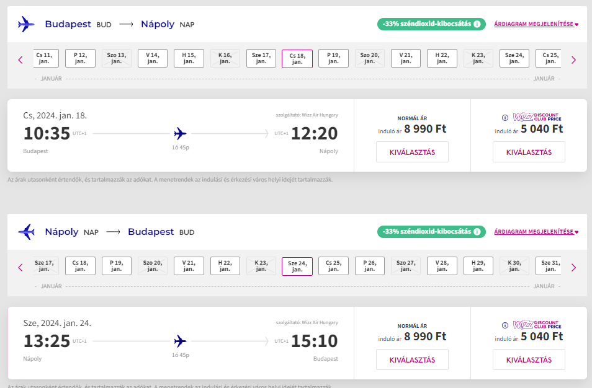
Task: Click info icon beside outbound WIZZ Discount Club price
Action: tap(505, 118)
